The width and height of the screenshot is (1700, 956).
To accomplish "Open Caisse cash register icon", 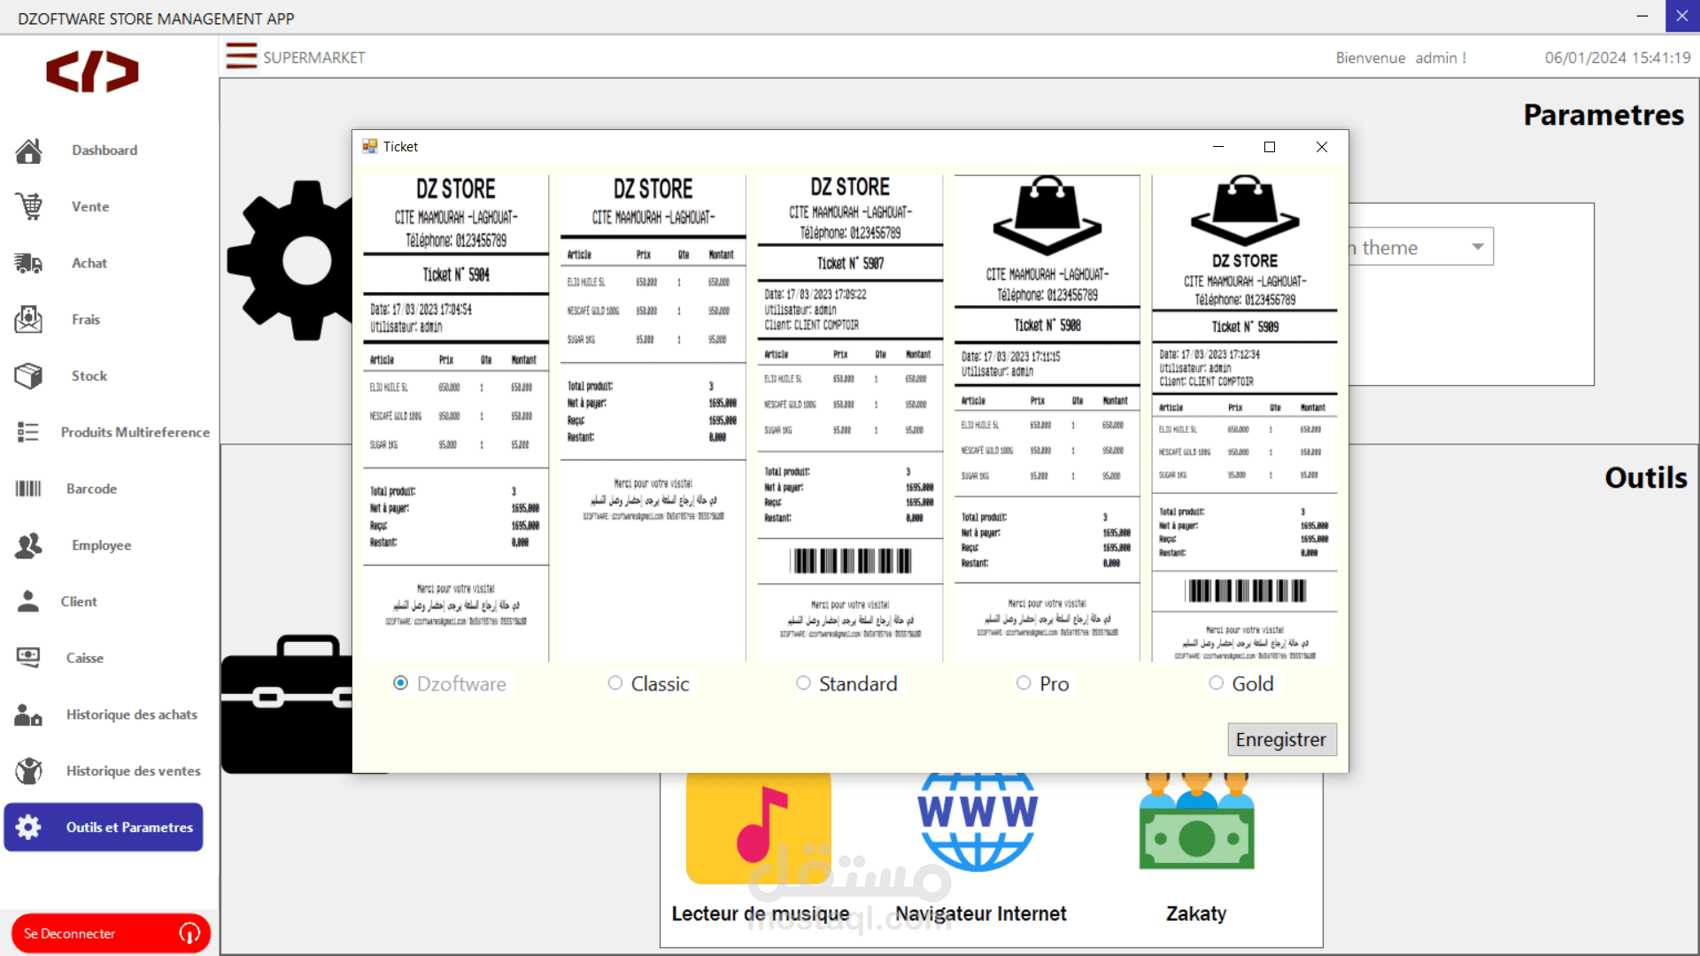I will tap(28, 658).
